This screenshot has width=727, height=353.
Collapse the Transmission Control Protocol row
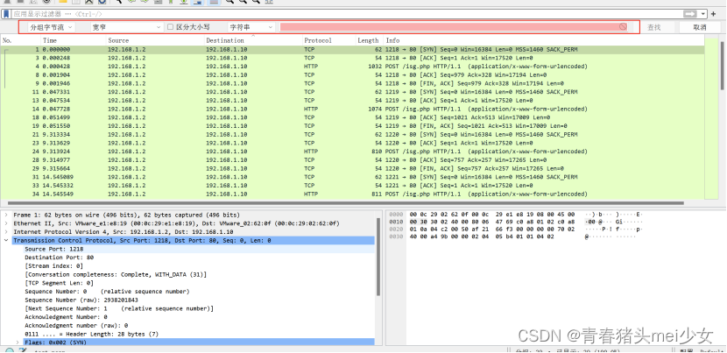pos(5,240)
